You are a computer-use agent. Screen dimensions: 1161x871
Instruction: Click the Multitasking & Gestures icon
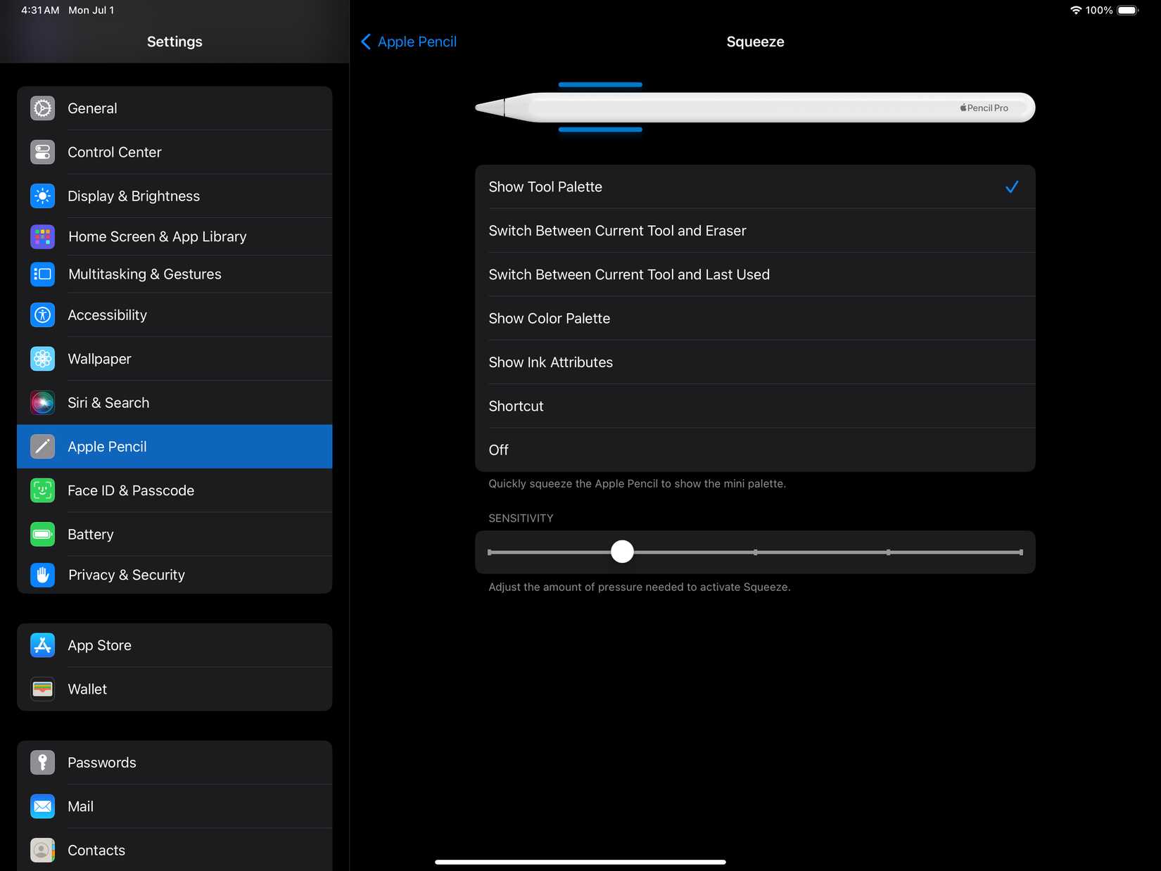point(43,274)
